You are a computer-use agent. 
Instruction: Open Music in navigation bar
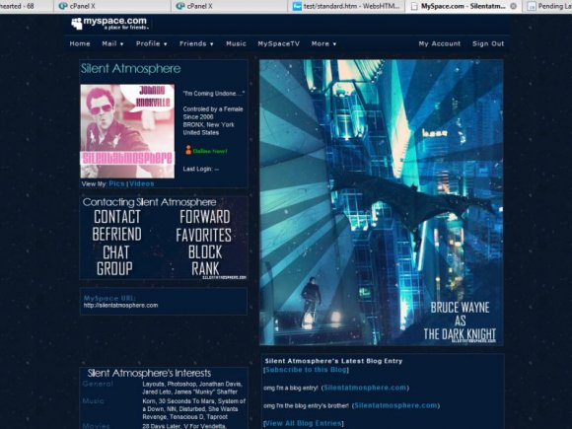click(236, 43)
